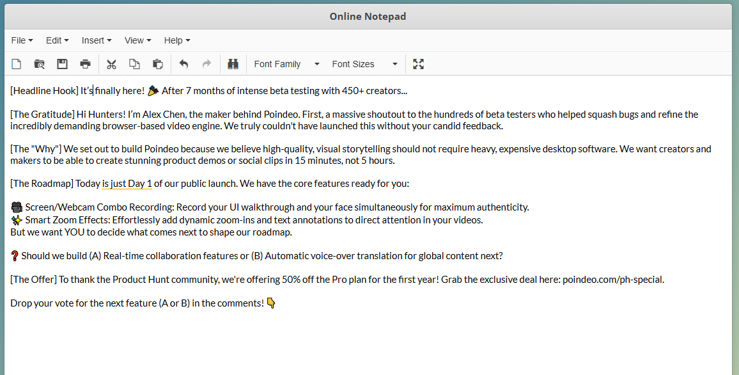Open the print preview icon
Viewport: 739px width, 375px height.
(38, 63)
